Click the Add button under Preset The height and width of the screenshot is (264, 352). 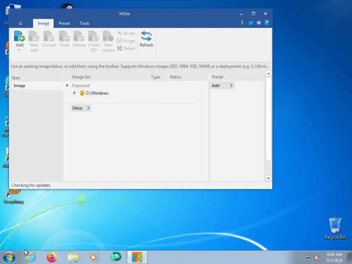pos(222,86)
